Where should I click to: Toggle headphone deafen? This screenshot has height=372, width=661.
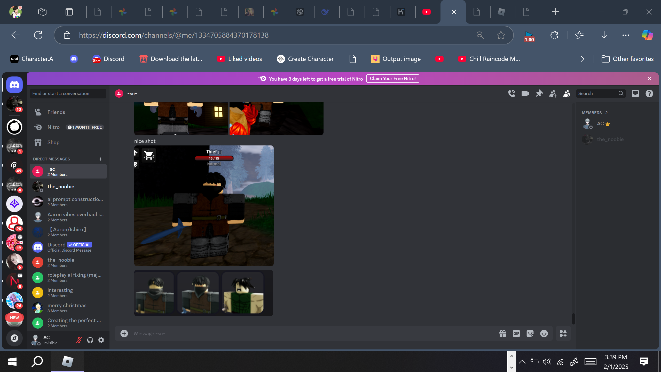coord(90,340)
